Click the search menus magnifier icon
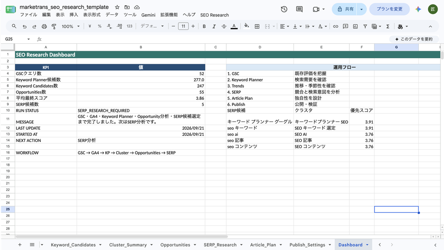 coord(14,26)
